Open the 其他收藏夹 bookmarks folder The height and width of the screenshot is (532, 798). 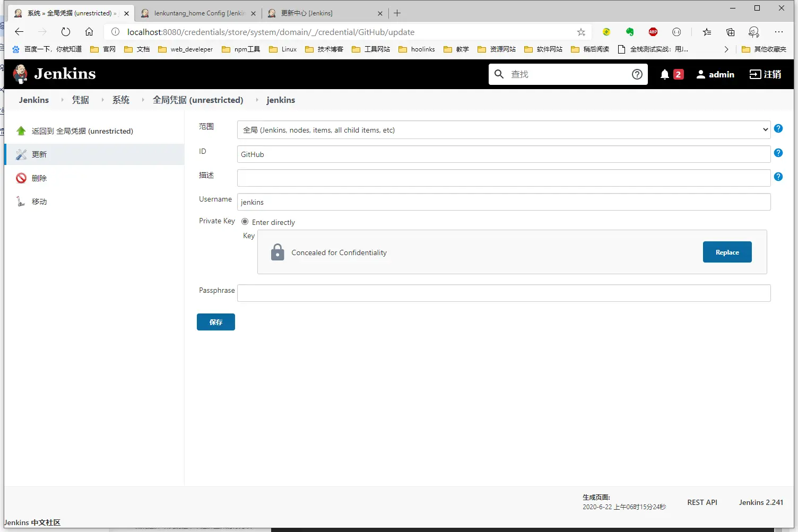[764, 49]
